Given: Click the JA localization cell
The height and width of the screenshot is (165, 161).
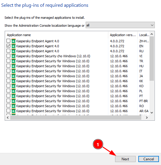Looking at the screenshot, I should (x=141, y=76).
